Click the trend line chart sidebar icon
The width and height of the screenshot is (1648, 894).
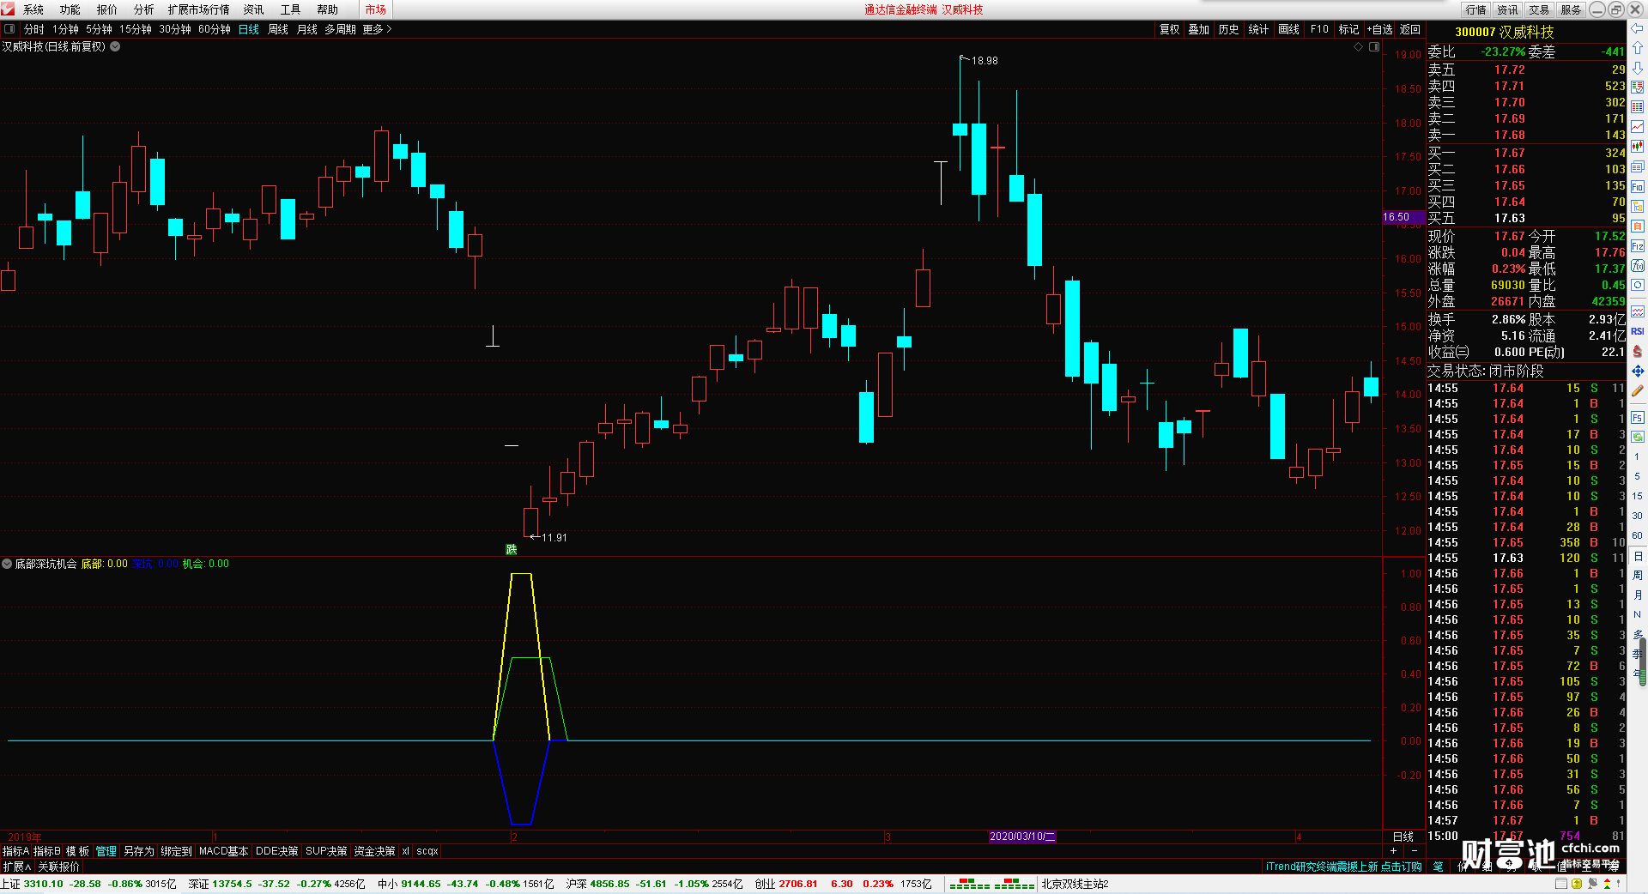click(x=1637, y=127)
